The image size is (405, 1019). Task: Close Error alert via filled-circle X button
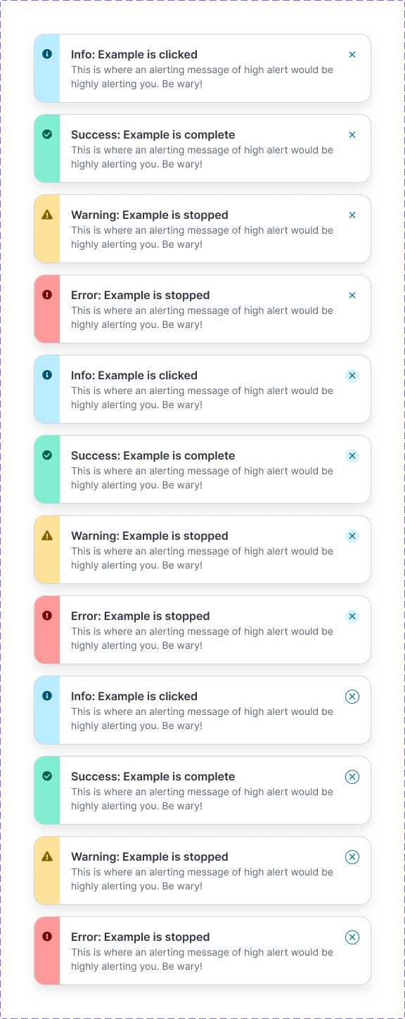(x=352, y=616)
